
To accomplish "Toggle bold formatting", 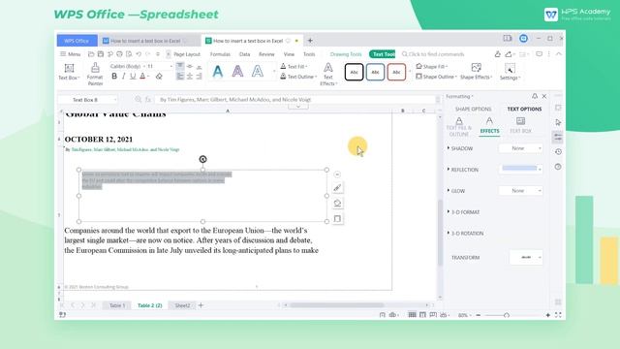I will 114,77.
